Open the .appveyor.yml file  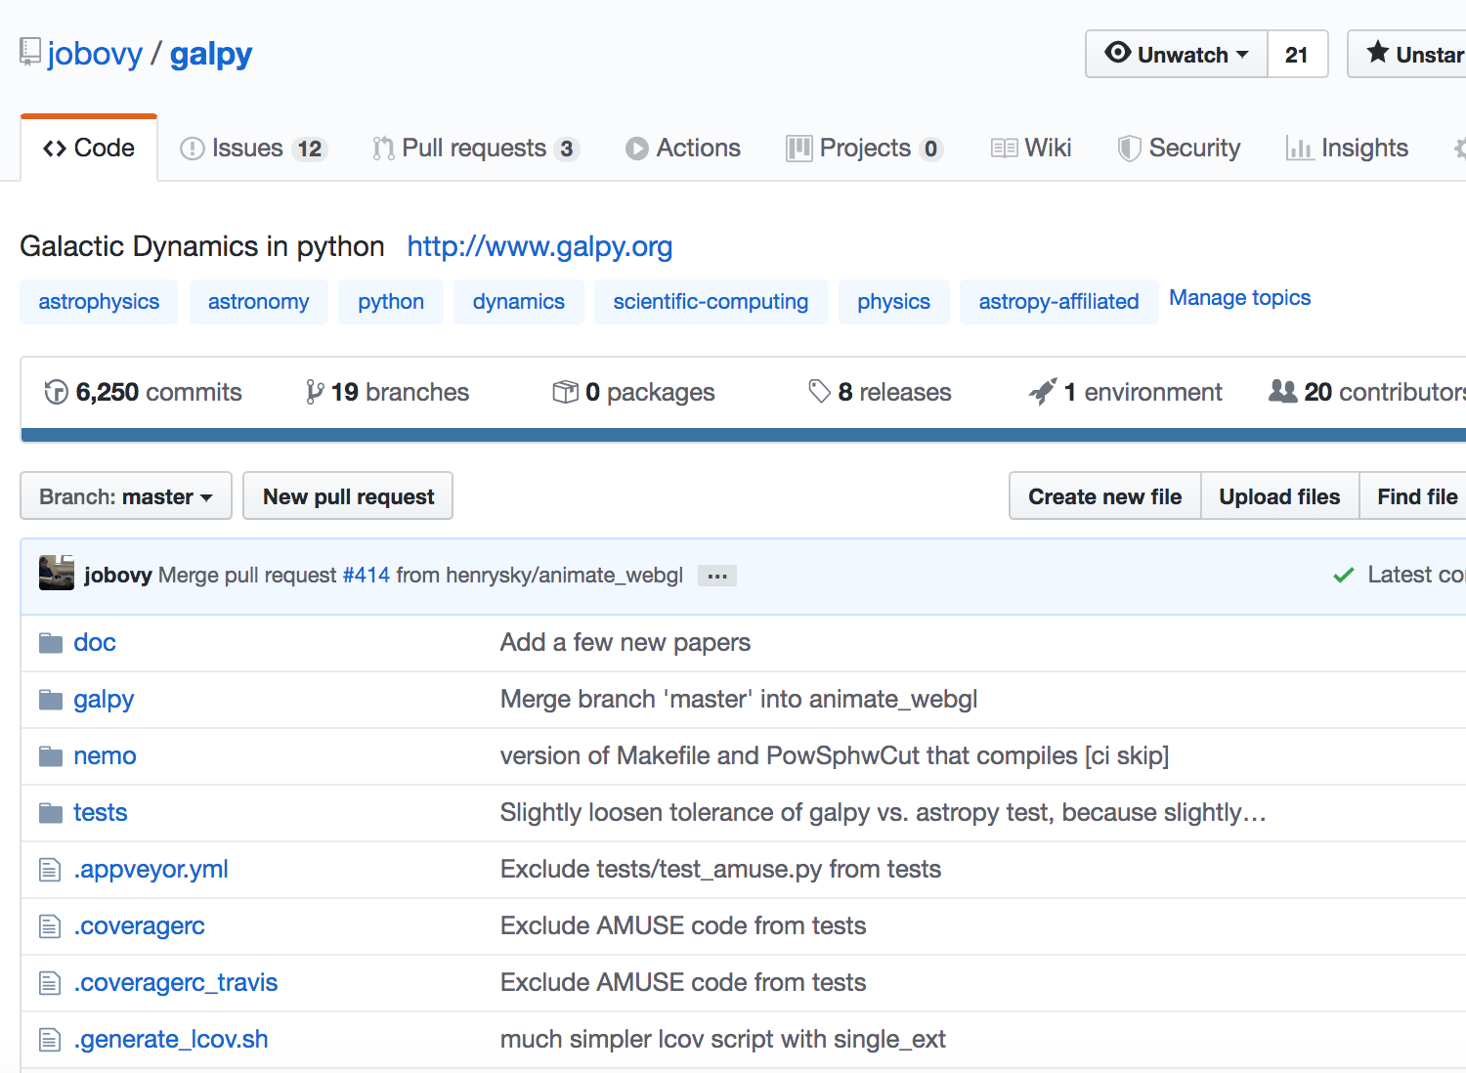click(151, 870)
